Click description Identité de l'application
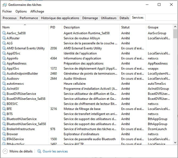 click(80, 53)
